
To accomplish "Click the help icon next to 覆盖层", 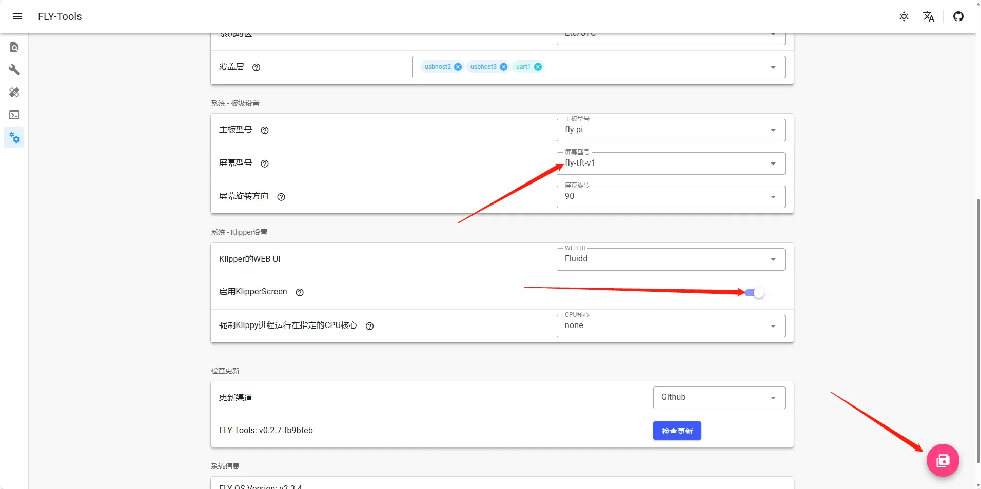I will click(257, 67).
